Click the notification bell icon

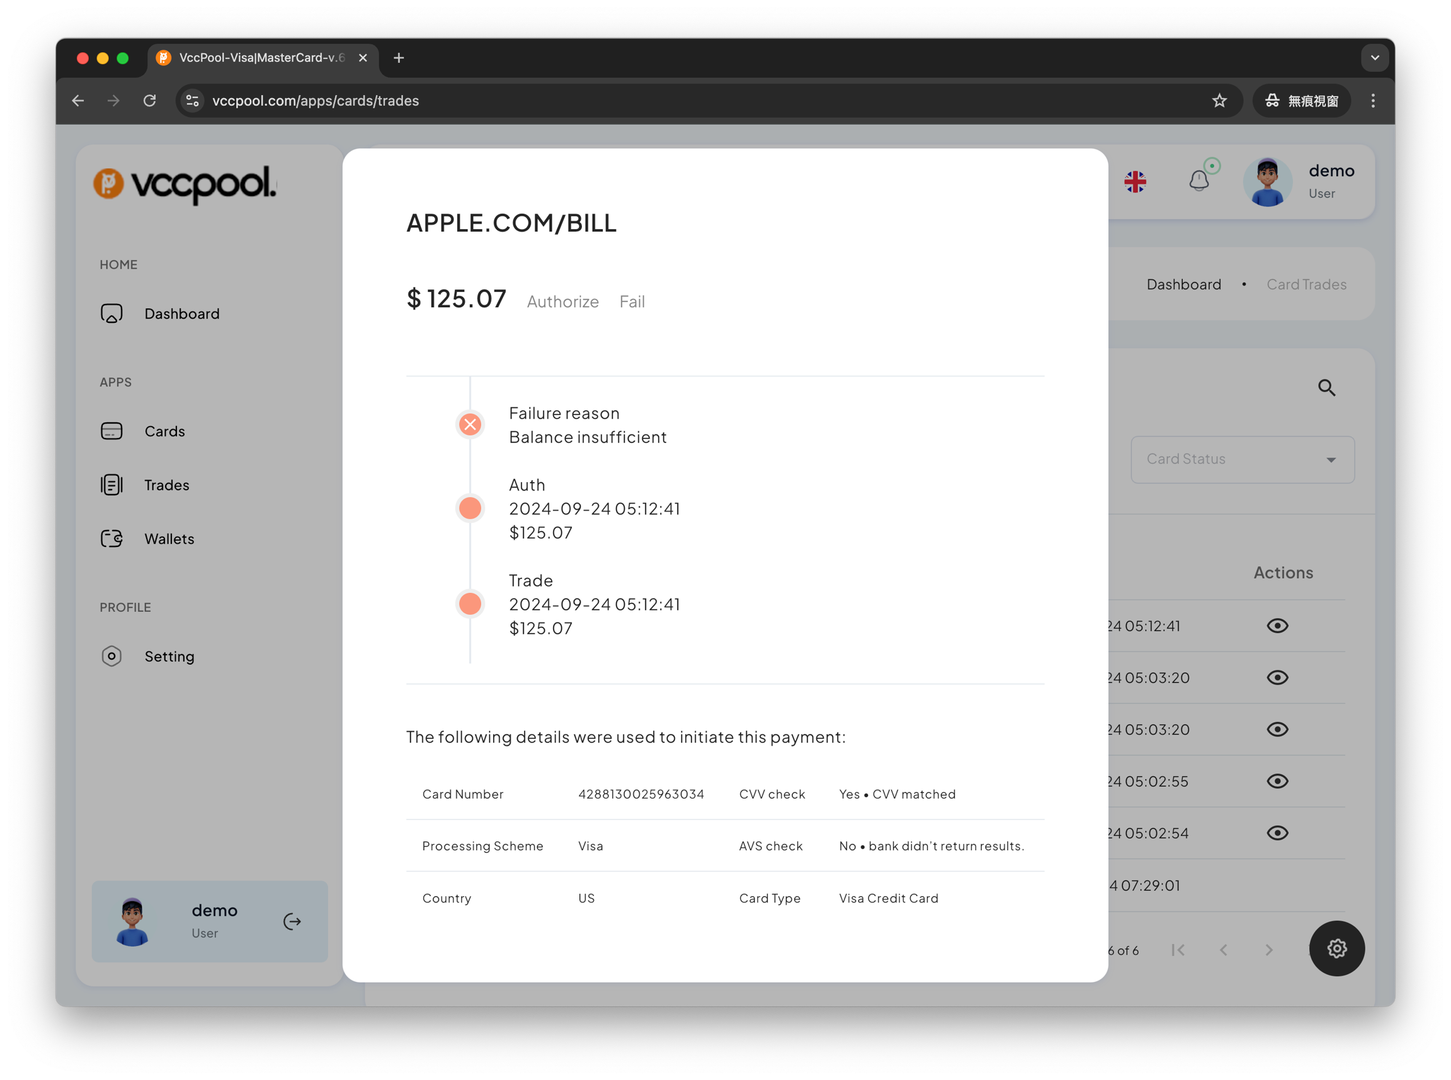coord(1198,181)
